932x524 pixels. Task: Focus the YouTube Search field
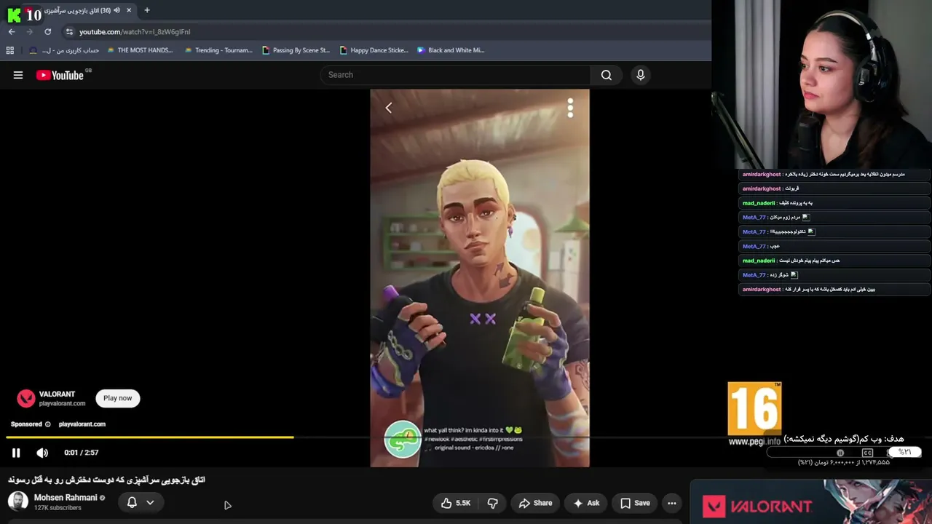coord(455,75)
